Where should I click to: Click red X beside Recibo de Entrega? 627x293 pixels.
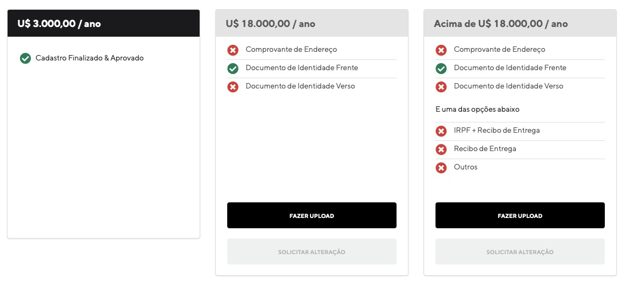click(441, 149)
